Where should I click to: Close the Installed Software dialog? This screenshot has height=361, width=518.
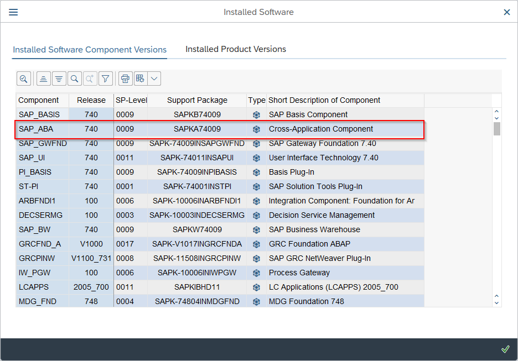tap(506, 12)
